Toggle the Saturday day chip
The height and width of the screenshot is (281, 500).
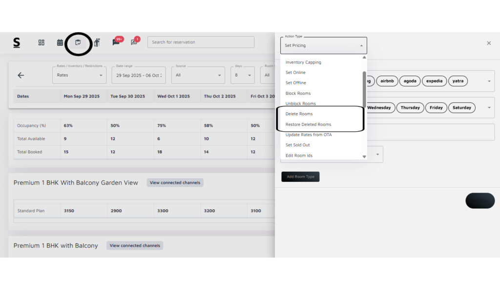click(x=462, y=107)
